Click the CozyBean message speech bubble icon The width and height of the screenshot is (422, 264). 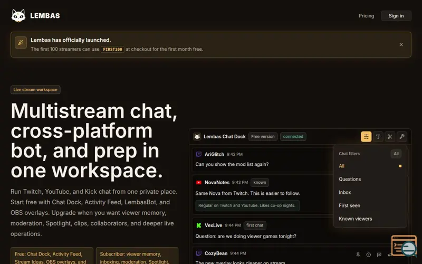tap(379, 254)
